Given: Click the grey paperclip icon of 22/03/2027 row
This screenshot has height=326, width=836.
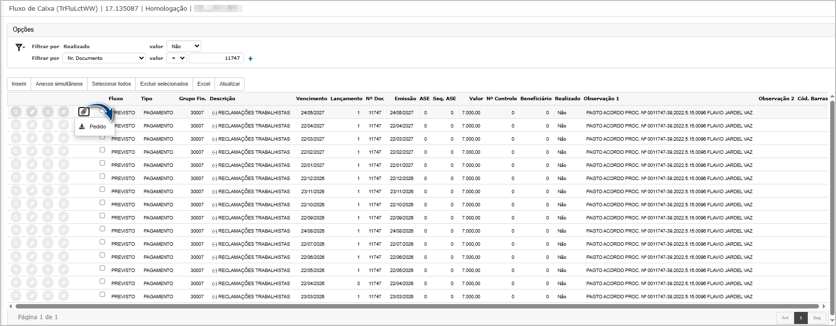Looking at the screenshot, I should pos(63,138).
